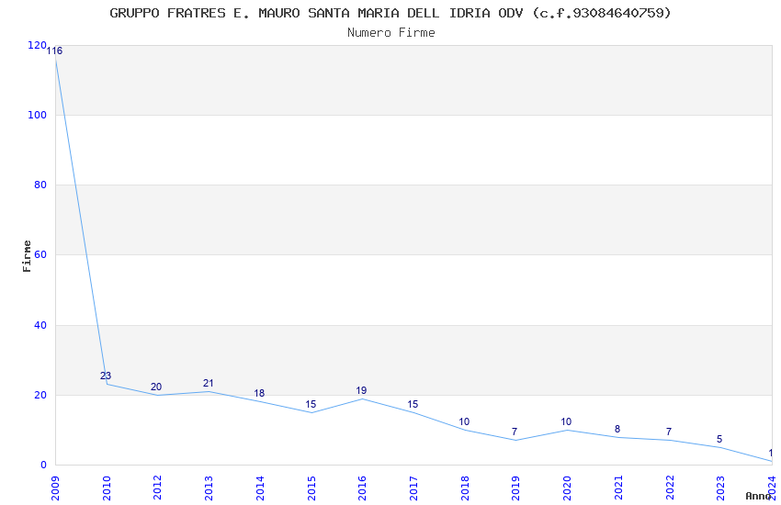Click the subtitle Numero Firme
This screenshot has width=781, height=505.
pyautogui.click(x=391, y=33)
